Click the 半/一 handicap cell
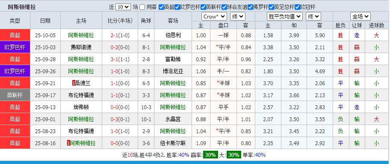The image size is (390, 164). point(223,71)
